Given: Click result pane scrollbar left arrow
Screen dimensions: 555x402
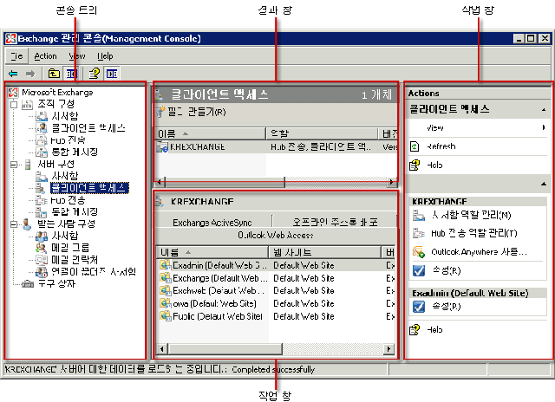Looking at the screenshot, I should (160, 182).
